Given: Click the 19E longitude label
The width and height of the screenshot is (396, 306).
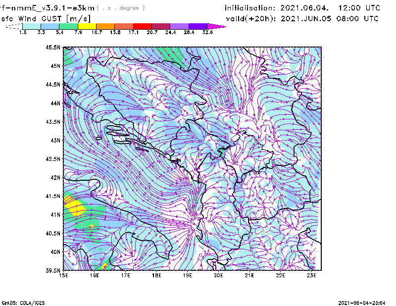Looking at the screenshot, I should tap(188, 275).
